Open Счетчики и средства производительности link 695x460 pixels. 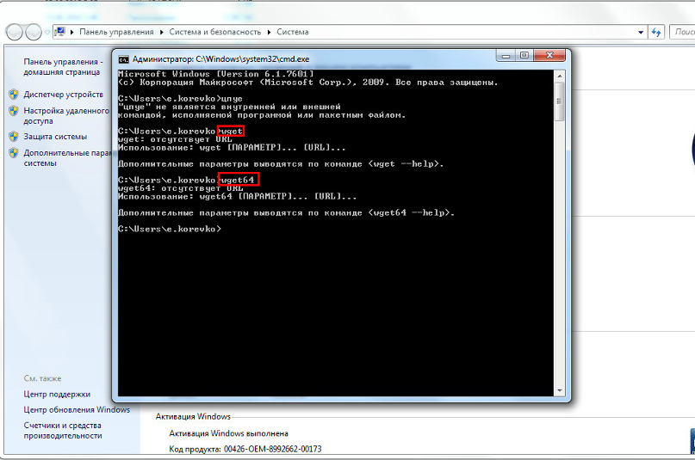pyautogui.click(x=62, y=430)
